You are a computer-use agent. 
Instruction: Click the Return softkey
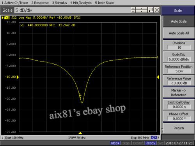(179, 128)
